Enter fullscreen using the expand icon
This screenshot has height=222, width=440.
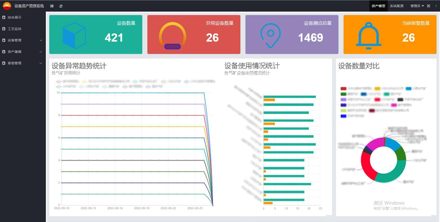click(428, 6)
